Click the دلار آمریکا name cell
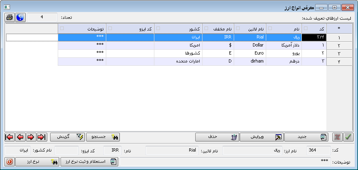The width and height of the screenshot is (358, 170). pyautogui.click(x=284, y=45)
